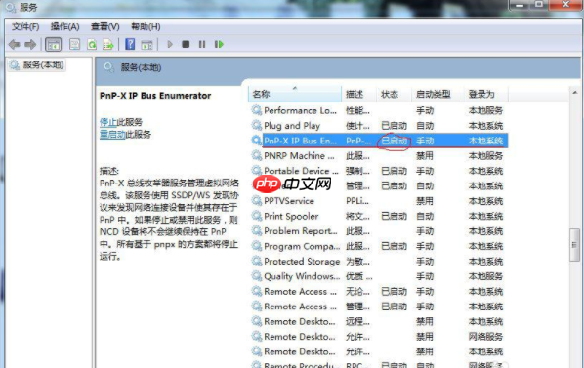Click the PnP-X IP Bus Enumerator title in the detail pane
The height and width of the screenshot is (368, 584).
coord(155,96)
